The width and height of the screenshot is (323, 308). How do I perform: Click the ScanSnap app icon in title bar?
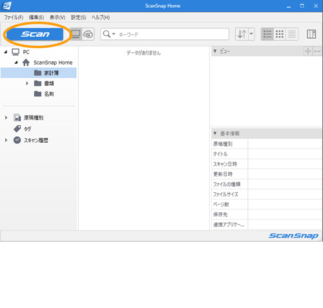(6, 6)
